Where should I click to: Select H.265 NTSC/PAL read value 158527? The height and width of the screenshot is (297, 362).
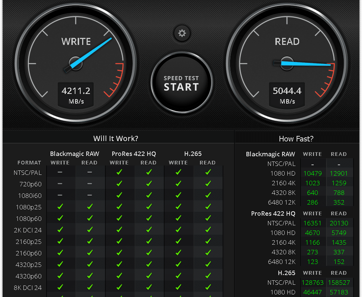pyautogui.click(x=339, y=283)
